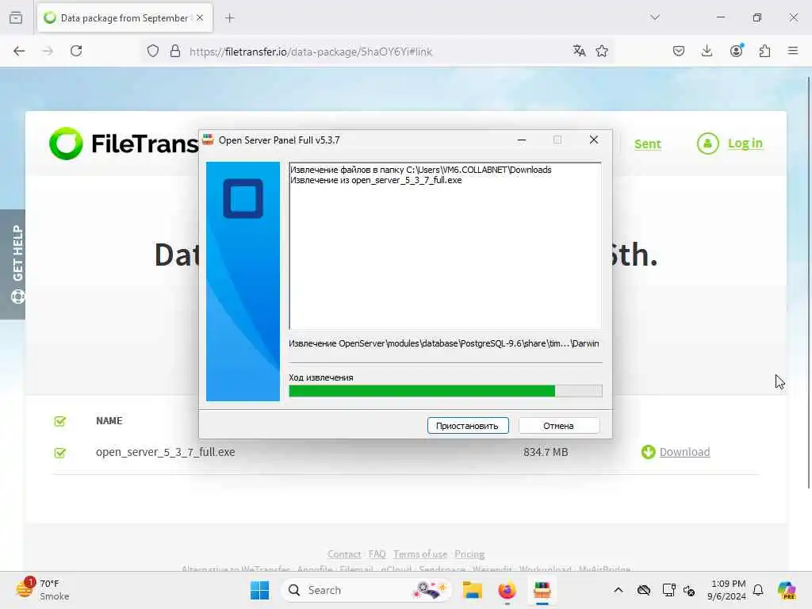The image size is (812, 609).
Task: Open the Firefox account icon
Action: 736,51
